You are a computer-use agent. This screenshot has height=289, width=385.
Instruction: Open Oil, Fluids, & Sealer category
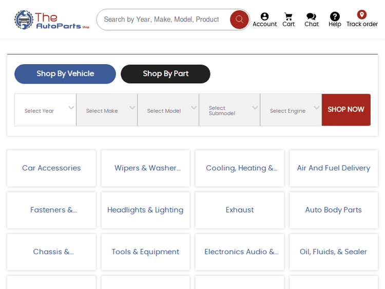(x=334, y=252)
